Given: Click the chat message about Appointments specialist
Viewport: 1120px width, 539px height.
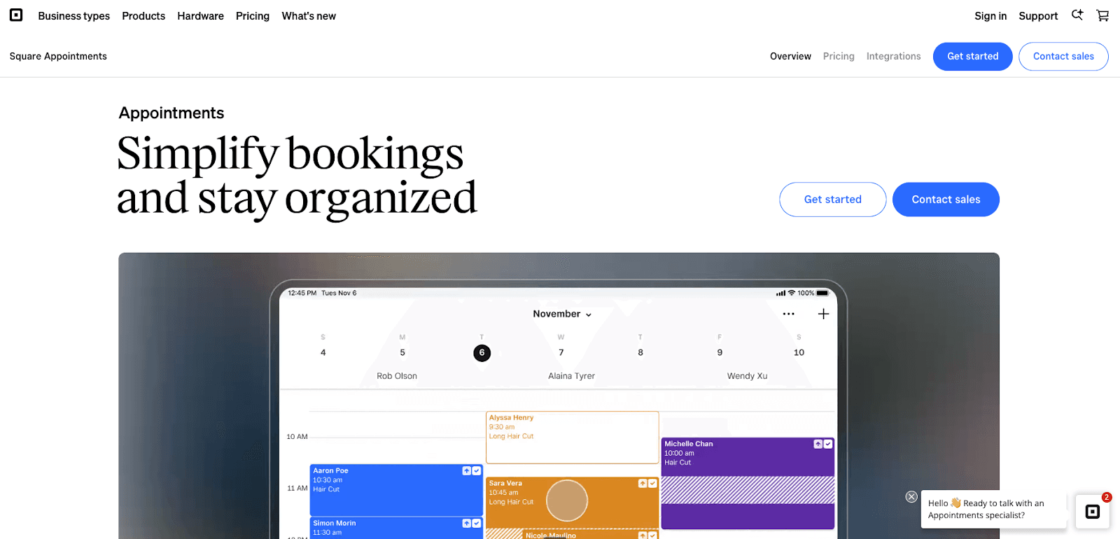Looking at the screenshot, I should (994, 509).
